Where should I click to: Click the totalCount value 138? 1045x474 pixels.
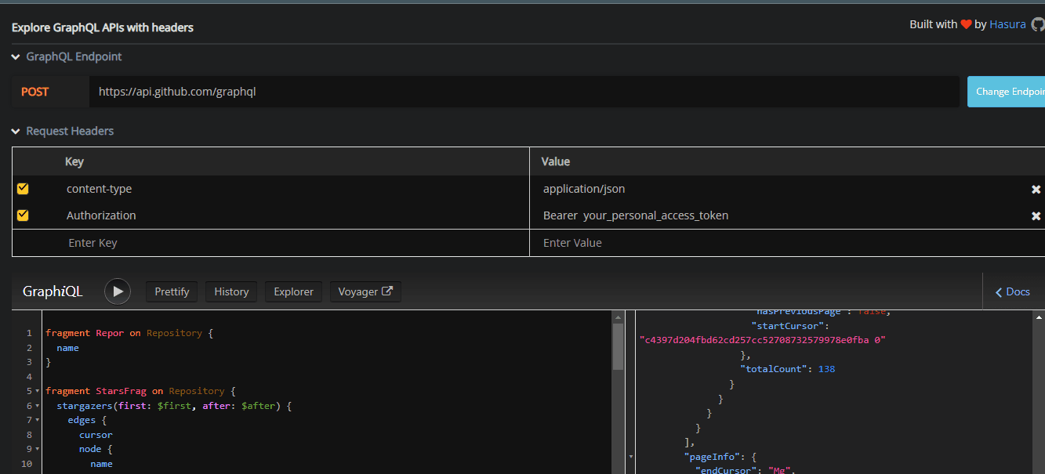point(826,369)
